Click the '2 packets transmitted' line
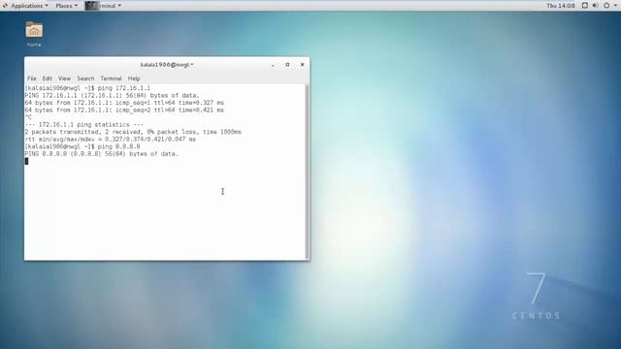The width and height of the screenshot is (621, 349). pyautogui.click(x=133, y=132)
